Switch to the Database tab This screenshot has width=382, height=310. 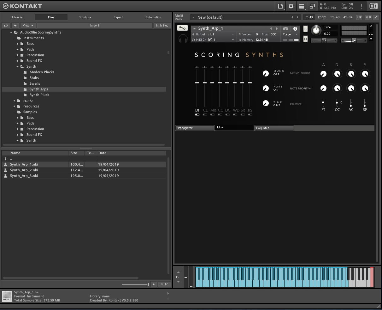[x=85, y=17]
